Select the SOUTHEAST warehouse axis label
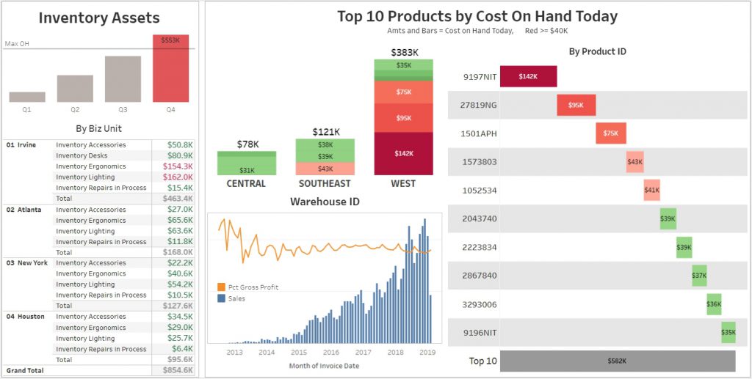This screenshot has width=752, height=379. tap(325, 184)
